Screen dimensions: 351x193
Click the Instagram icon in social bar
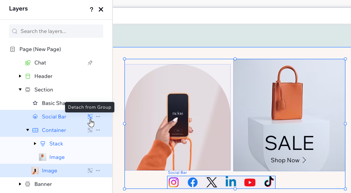tap(174, 182)
